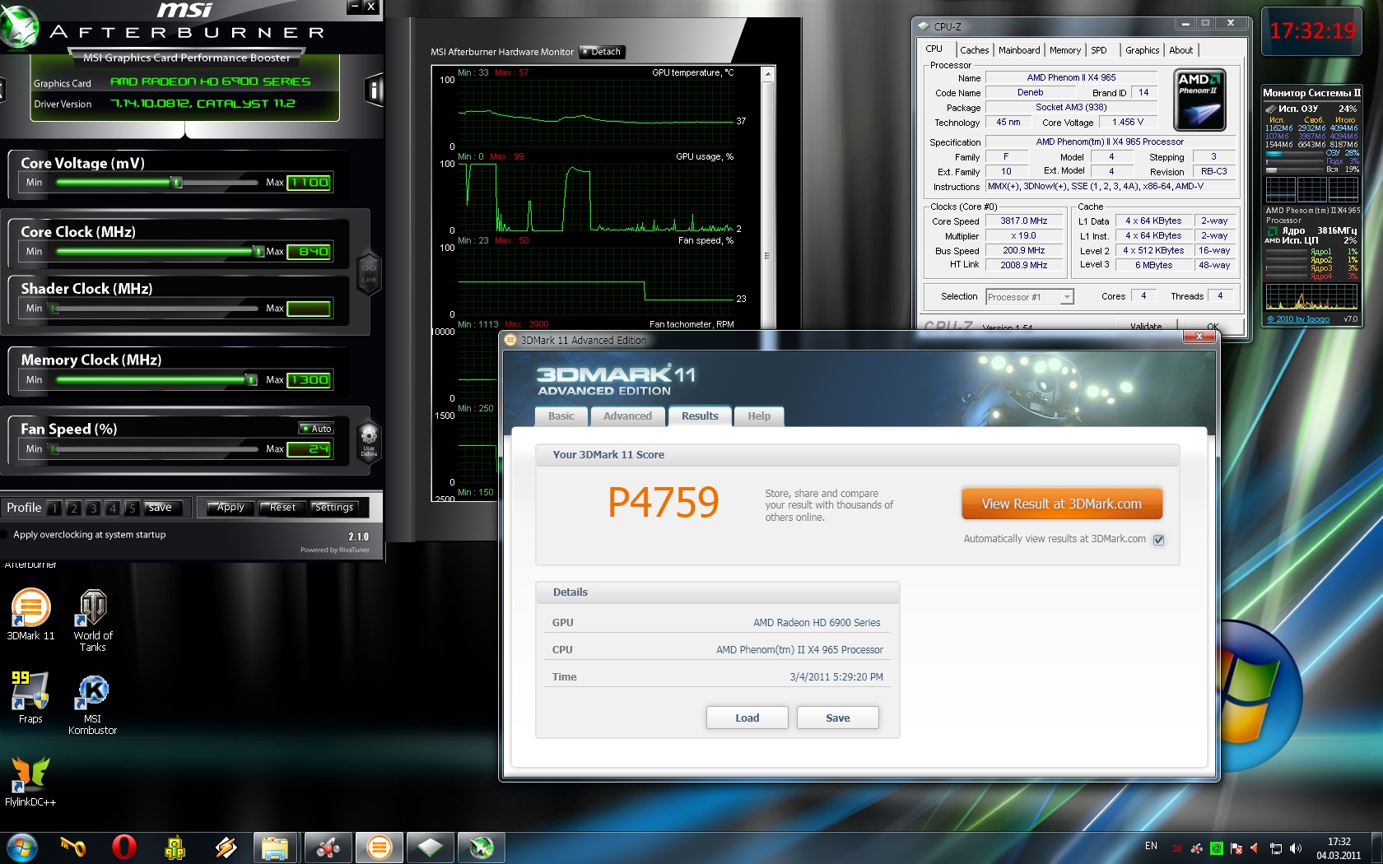Click the hardware monitor vertical scrollbar
Image resolution: width=1383 pixels, height=864 pixels.
[767, 255]
